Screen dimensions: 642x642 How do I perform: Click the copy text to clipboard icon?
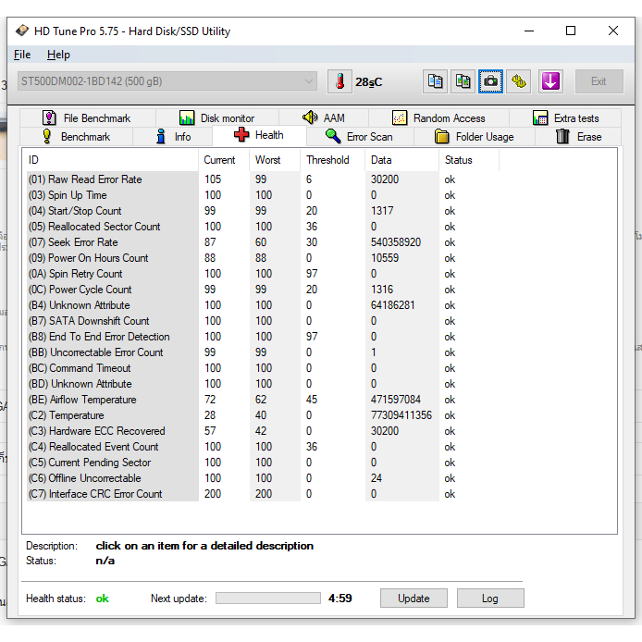click(x=435, y=81)
